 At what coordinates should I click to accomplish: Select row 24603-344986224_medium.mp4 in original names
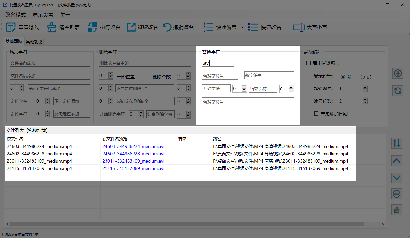[x=39, y=146]
